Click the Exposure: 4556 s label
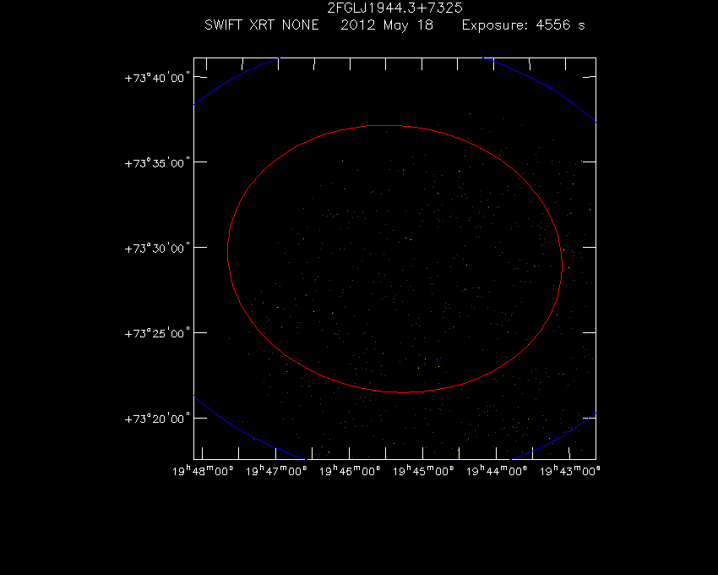 click(524, 25)
